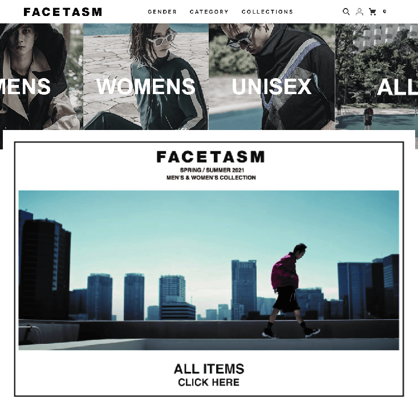Open the skyline rooftop banner photo
Image resolution: width=418 pixels, height=418 pixels.
coord(209,270)
